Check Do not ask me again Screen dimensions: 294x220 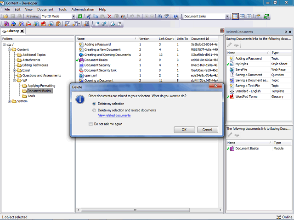90,124
